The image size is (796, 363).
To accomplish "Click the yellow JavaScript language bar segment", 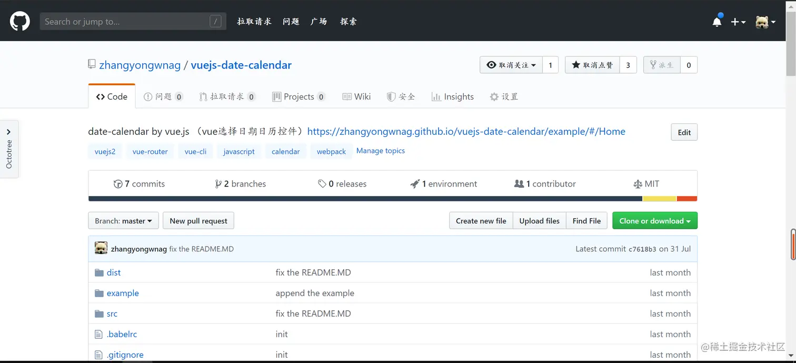I will pos(660,199).
